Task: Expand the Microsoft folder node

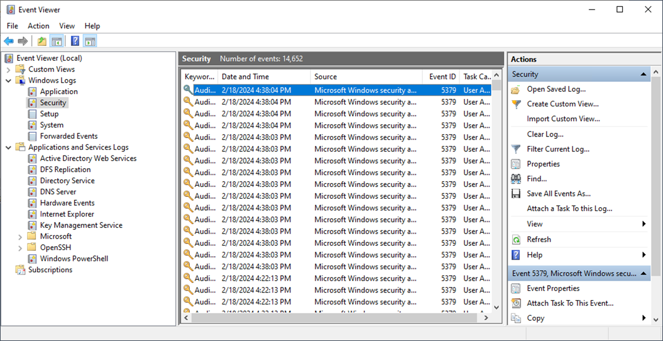Action: click(x=20, y=236)
